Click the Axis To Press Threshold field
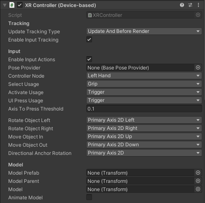205x203 pixels. [144, 109]
